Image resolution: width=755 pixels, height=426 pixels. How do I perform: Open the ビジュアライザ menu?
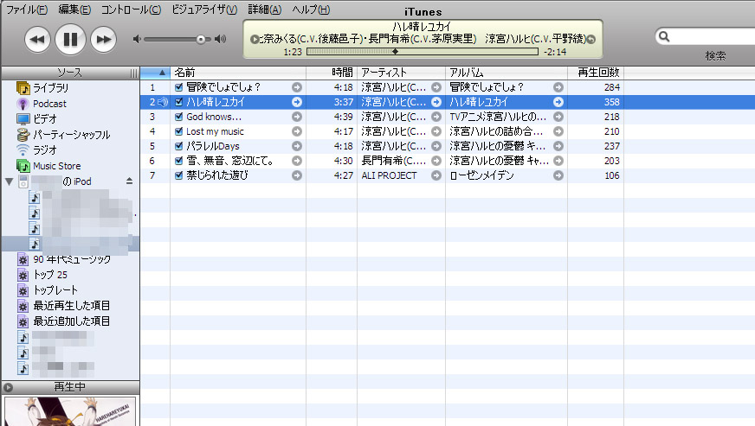click(x=204, y=10)
